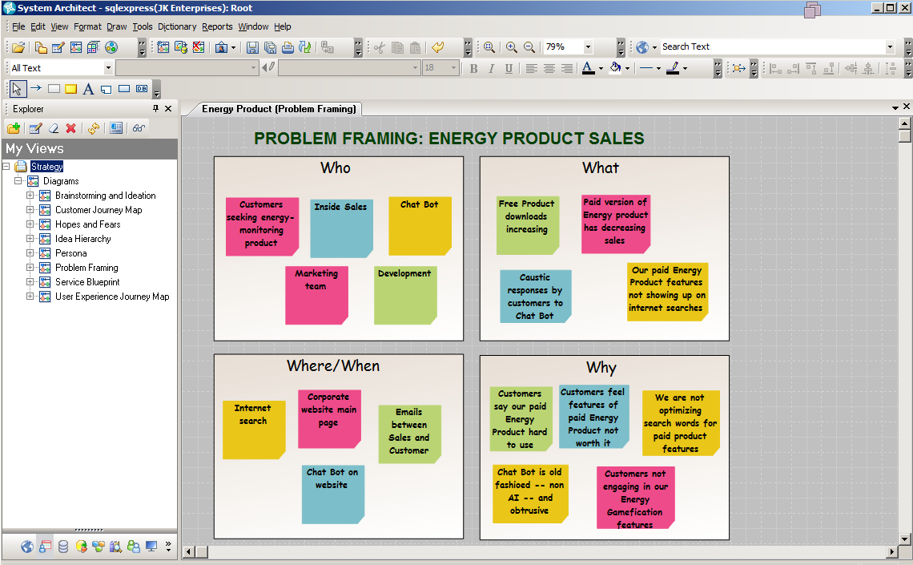The height and width of the screenshot is (565, 913).
Task: Select the yellow filled rectangle tool
Action: pos(71,89)
